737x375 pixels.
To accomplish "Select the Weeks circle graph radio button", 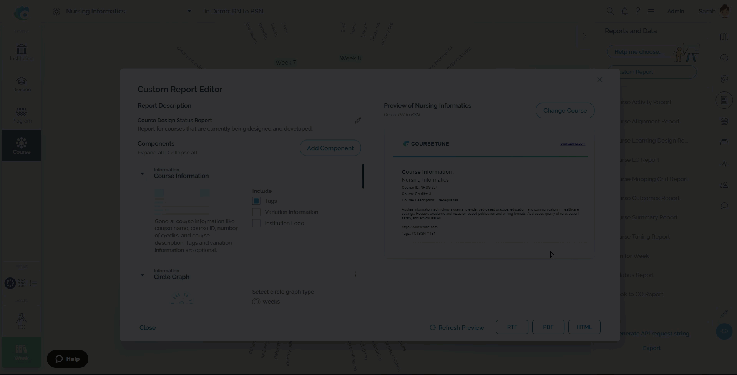I will click(x=256, y=302).
